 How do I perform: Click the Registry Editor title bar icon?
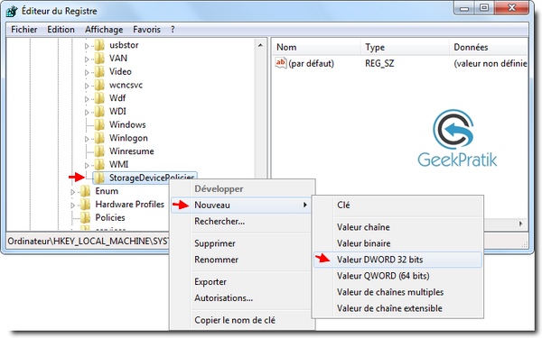12,11
